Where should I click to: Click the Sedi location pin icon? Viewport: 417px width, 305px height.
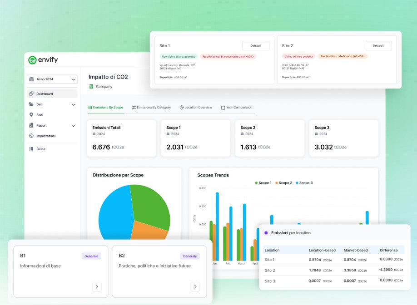point(31,115)
